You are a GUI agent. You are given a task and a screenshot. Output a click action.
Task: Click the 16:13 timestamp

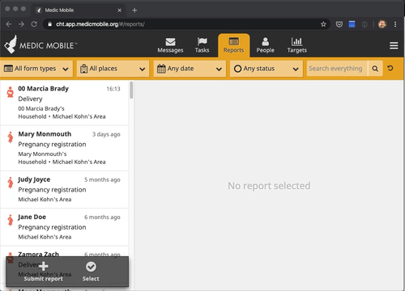pyautogui.click(x=113, y=89)
